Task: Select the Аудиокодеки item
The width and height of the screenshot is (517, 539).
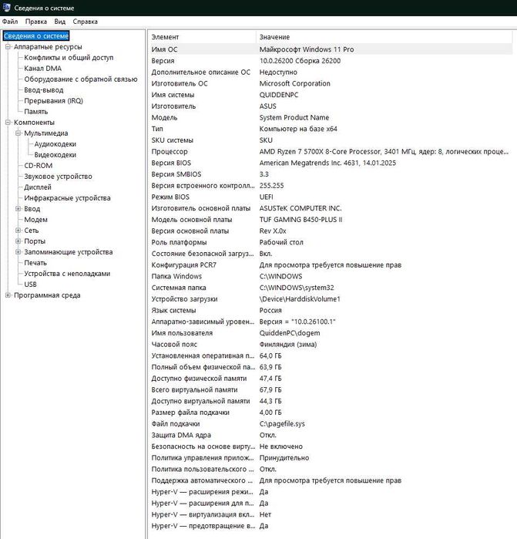Action: click(55, 144)
